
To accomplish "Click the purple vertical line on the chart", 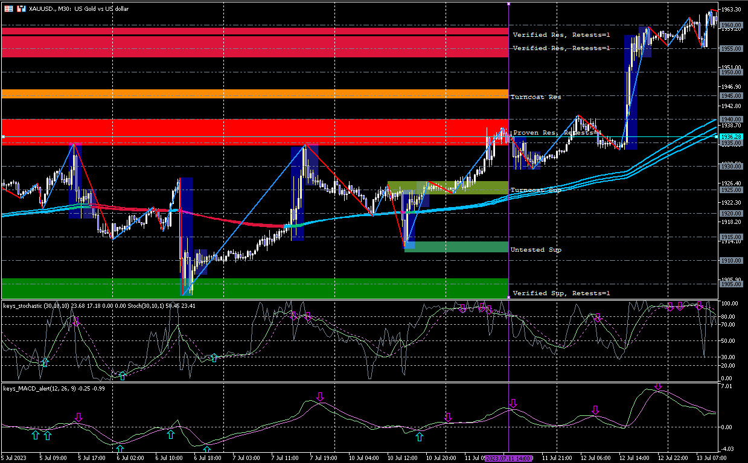I will point(509,151).
